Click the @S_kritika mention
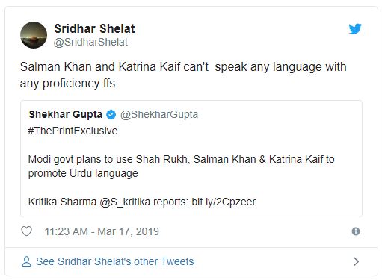Viewport: 382px width, 280px height. coord(125,202)
